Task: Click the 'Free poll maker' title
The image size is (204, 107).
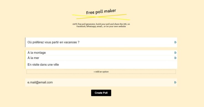Action: (101, 12)
